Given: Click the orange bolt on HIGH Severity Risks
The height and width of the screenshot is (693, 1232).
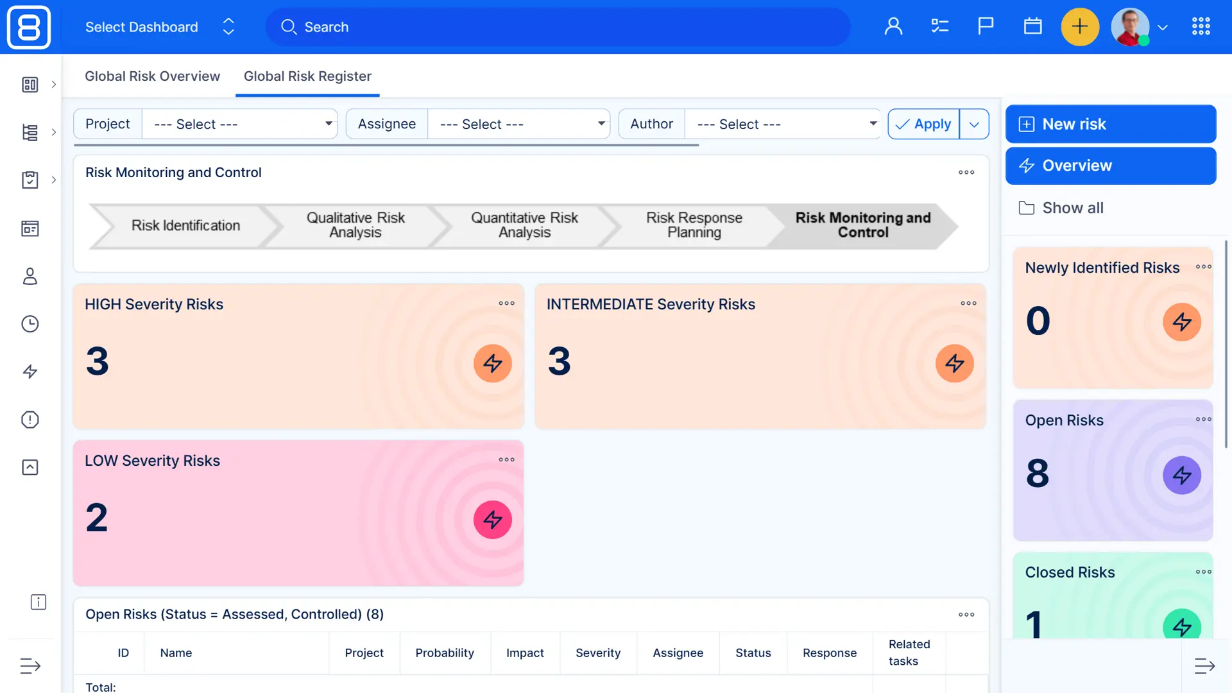Looking at the screenshot, I should click(x=492, y=363).
